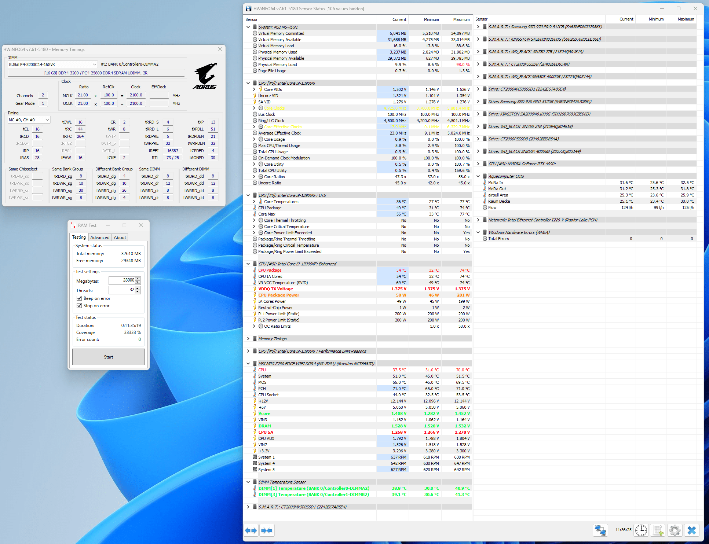
Task: Increase Megabytes value with up arrow
Action: coord(138,279)
